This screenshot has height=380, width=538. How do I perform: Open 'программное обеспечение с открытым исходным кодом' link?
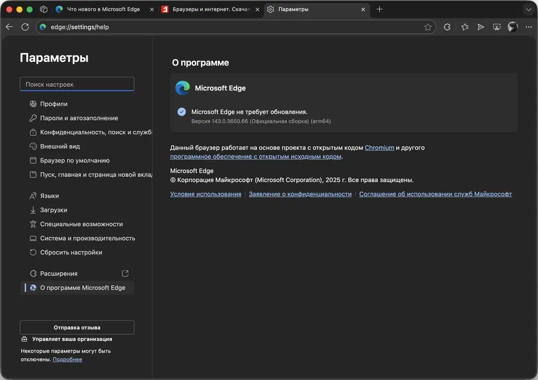click(256, 157)
